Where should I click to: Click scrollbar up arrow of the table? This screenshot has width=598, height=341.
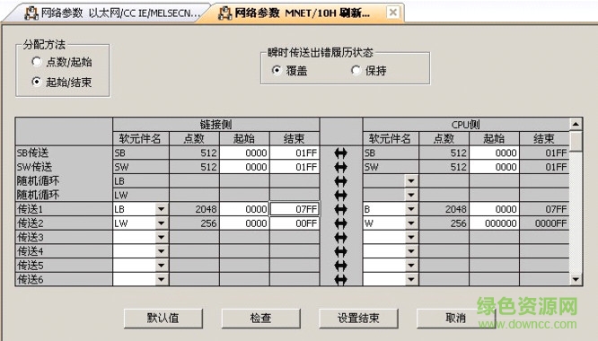tap(576, 124)
